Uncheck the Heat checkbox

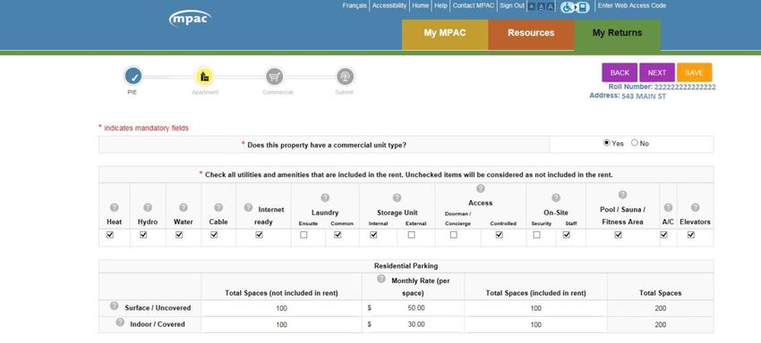coord(110,235)
